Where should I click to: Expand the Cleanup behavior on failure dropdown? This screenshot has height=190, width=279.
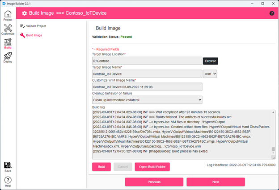pyautogui.click(x=147, y=100)
